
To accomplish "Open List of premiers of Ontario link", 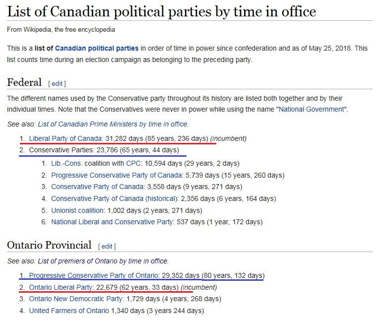I will [103, 261].
